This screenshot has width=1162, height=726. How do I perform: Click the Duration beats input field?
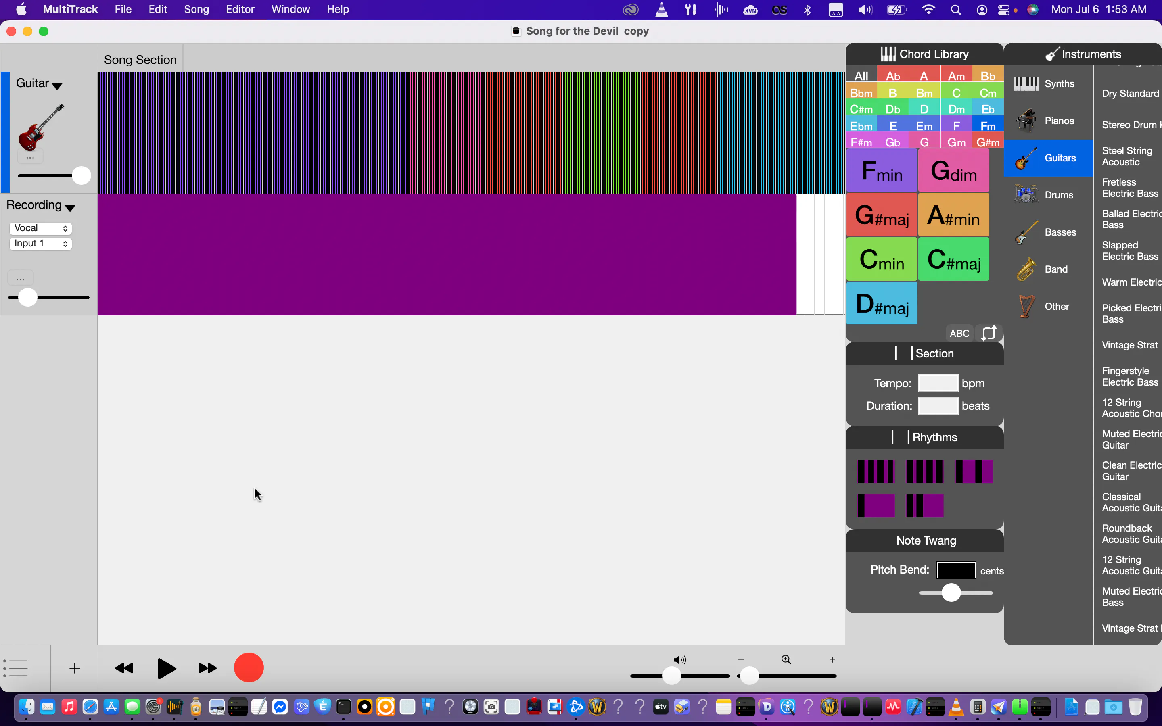[x=938, y=406]
